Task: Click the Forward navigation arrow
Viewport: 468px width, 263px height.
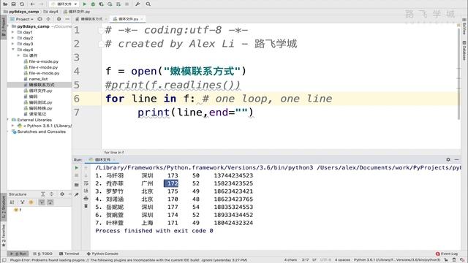Action: click(41, 4)
